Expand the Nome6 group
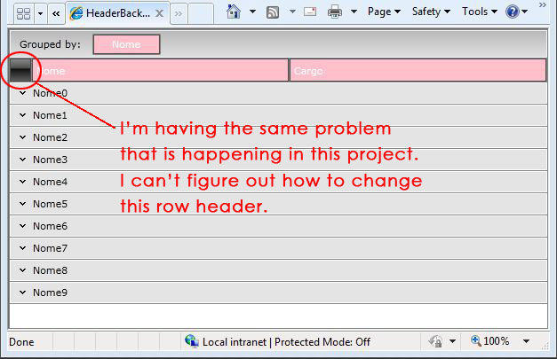 coord(23,226)
